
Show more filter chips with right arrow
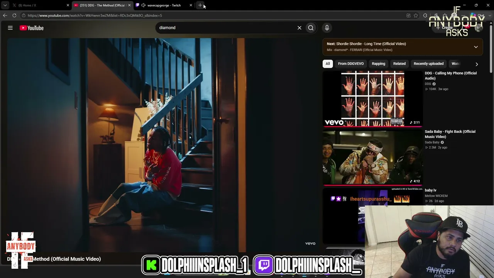pos(477,64)
